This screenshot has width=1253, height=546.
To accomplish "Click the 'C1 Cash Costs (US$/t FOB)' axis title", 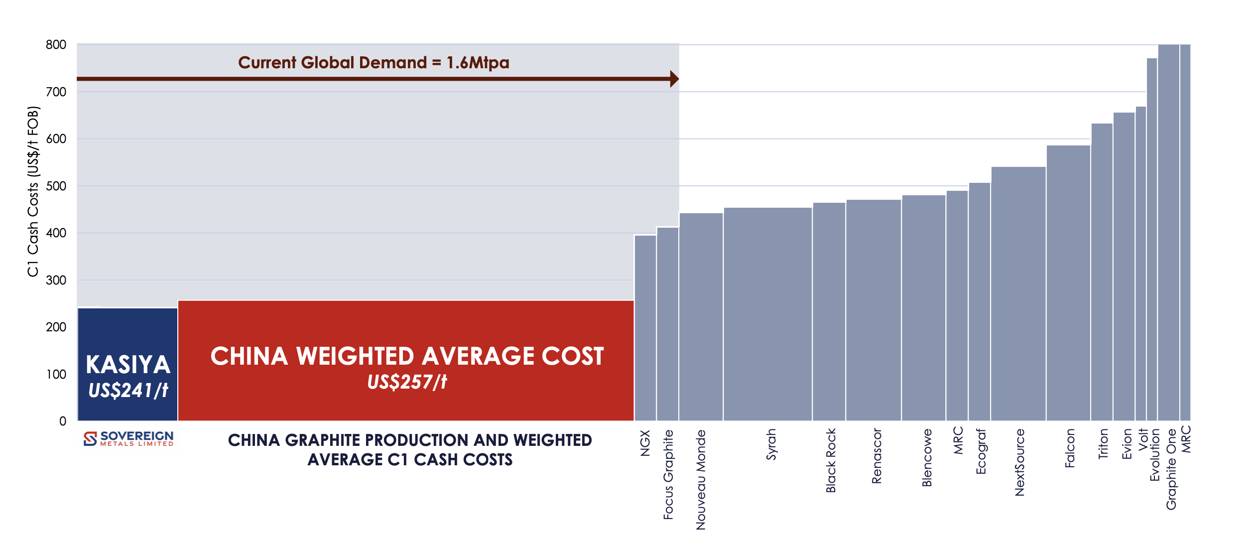I will click(33, 191).
